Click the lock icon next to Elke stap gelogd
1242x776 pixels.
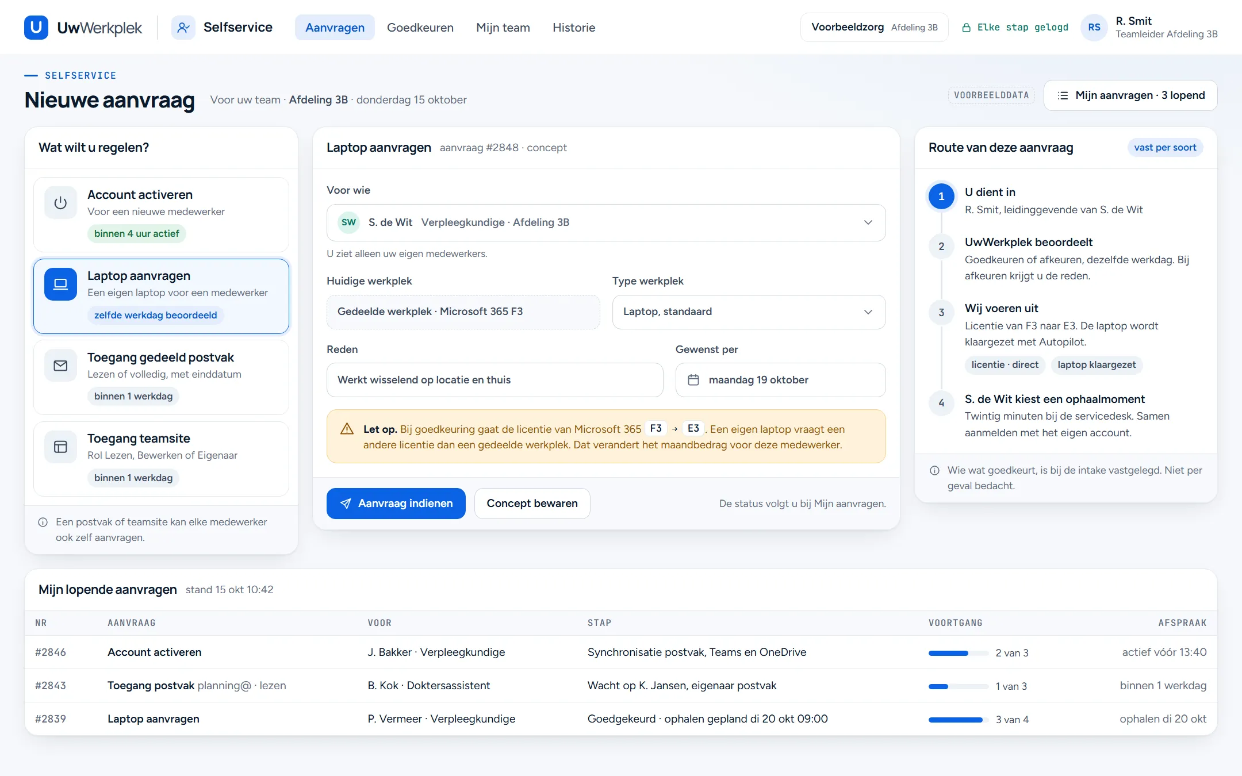click(x=966, y=28)
